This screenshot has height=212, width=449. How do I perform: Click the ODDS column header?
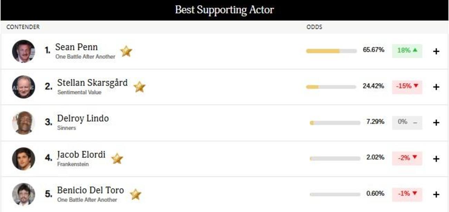314,27
